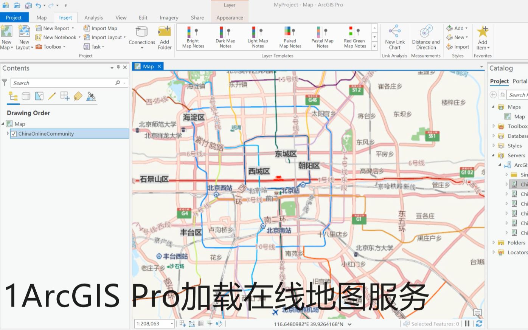Switch to the Analysis ribbon tab
This screenshot has height=330, width=528.
click(93, 17)
